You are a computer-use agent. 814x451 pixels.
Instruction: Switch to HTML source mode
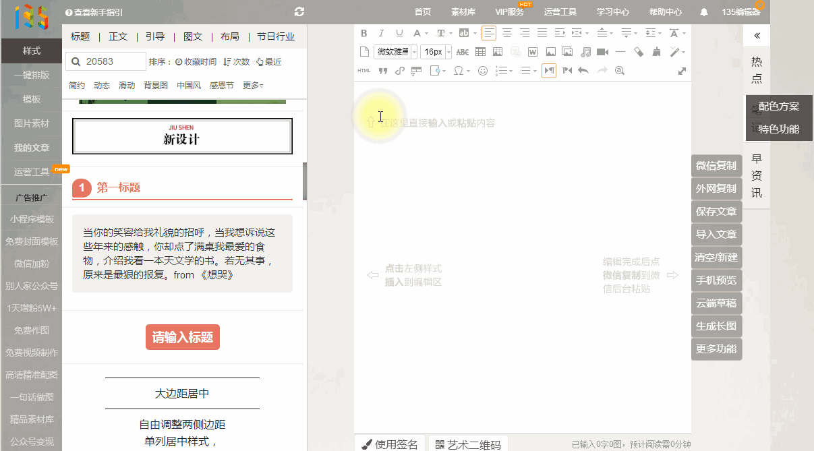click(x=364, y=70)
